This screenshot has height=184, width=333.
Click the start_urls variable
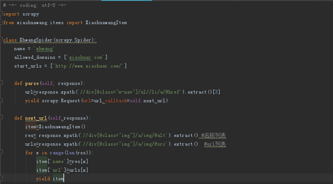[28, 66]
